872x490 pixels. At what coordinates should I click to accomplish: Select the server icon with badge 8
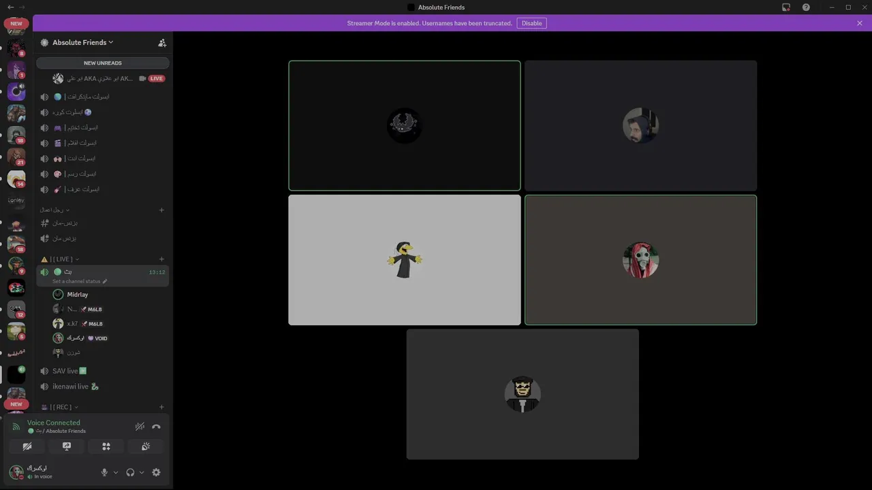16,48
